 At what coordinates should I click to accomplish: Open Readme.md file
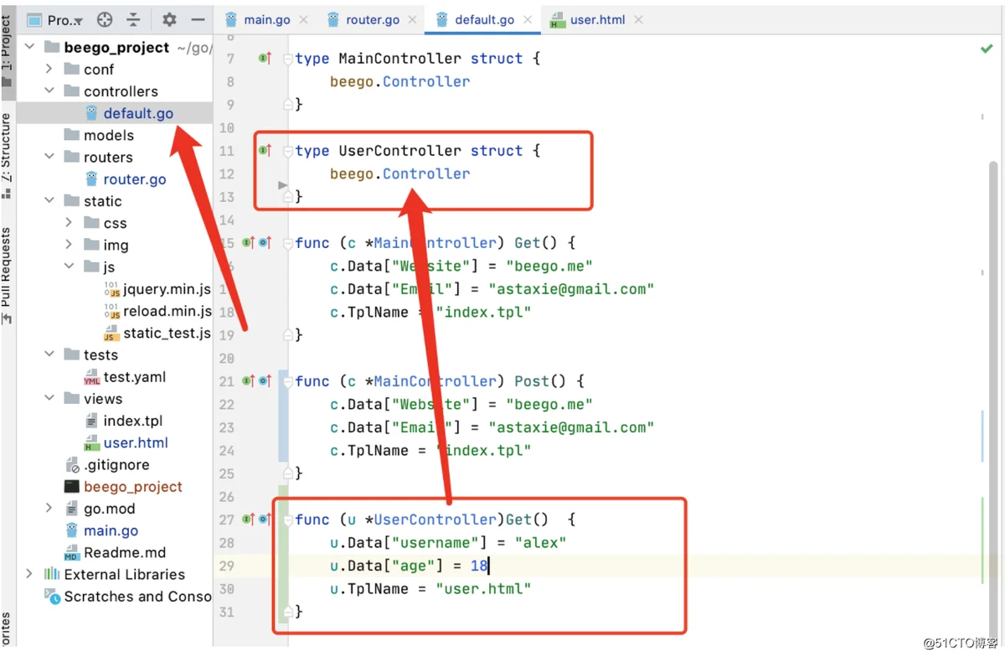click(125, 552)
